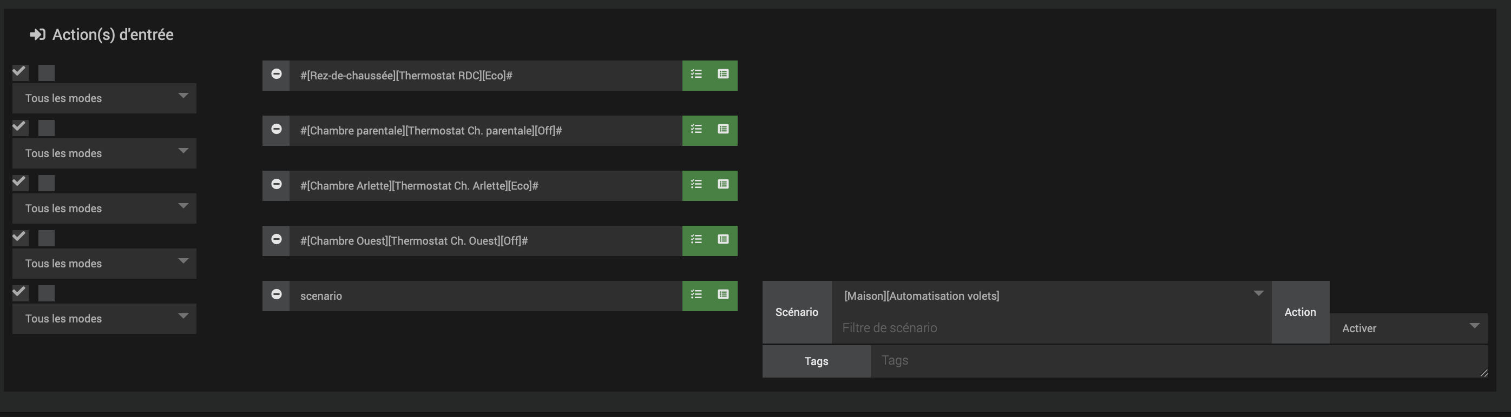
Task: Open action list icon on scenario row
Action: 697,294
